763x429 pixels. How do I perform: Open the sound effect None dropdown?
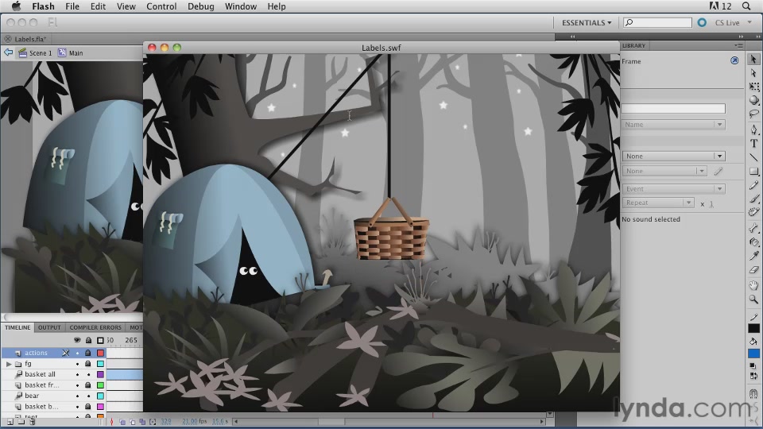[x=664, y=171]
